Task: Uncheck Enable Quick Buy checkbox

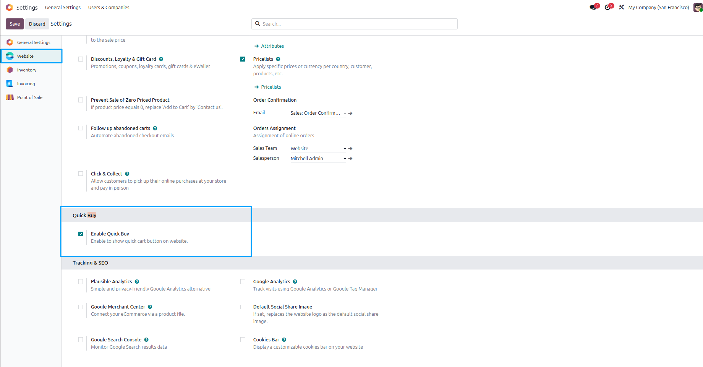Action: click(x=81, y=234)
